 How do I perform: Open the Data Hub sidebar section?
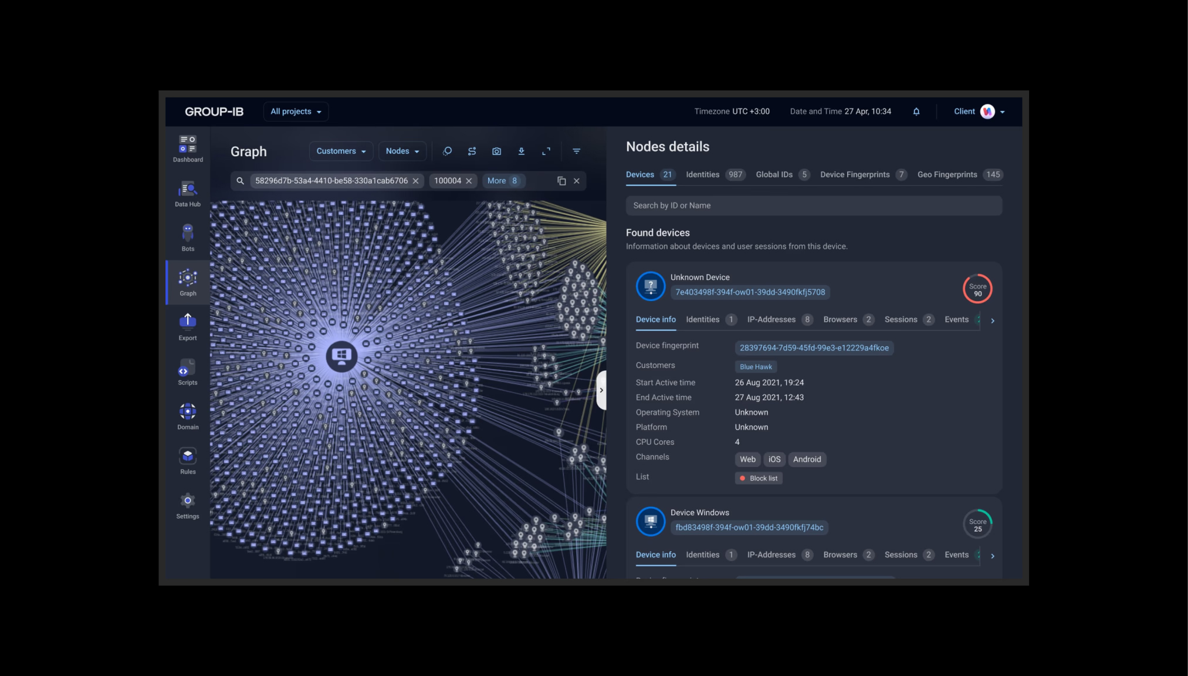click(x=188, y=194)
